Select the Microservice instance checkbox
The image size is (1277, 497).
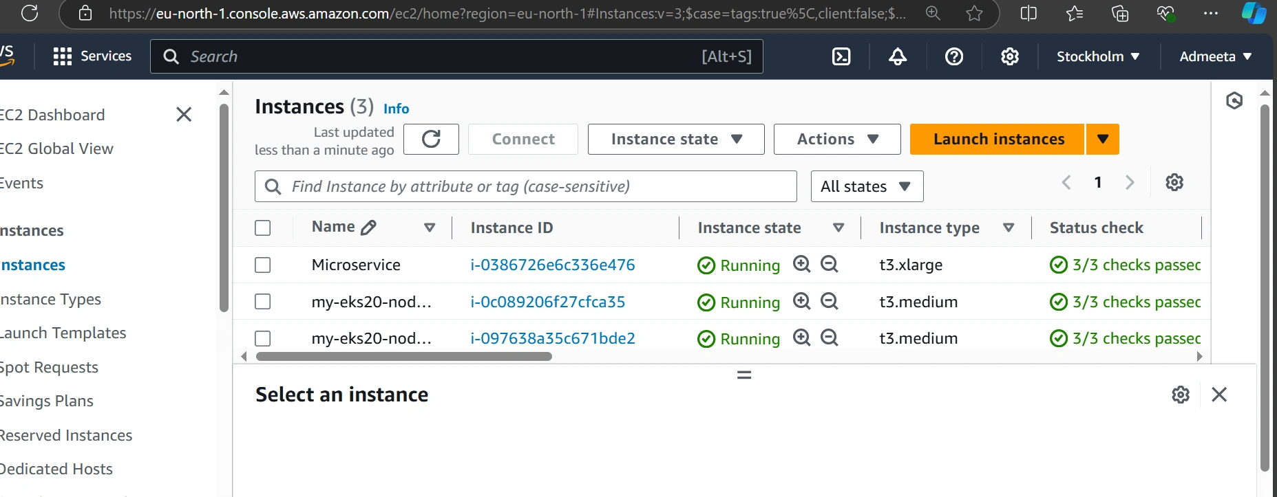point(263,265)
